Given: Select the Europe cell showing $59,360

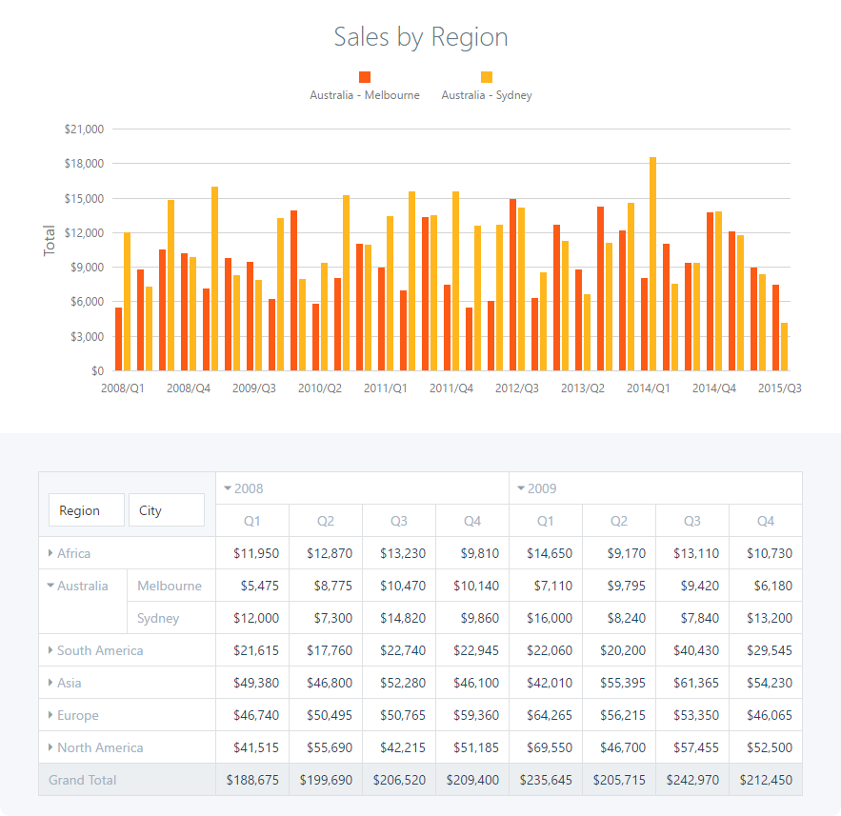Looking at the screenshot, I should point(472,715).
